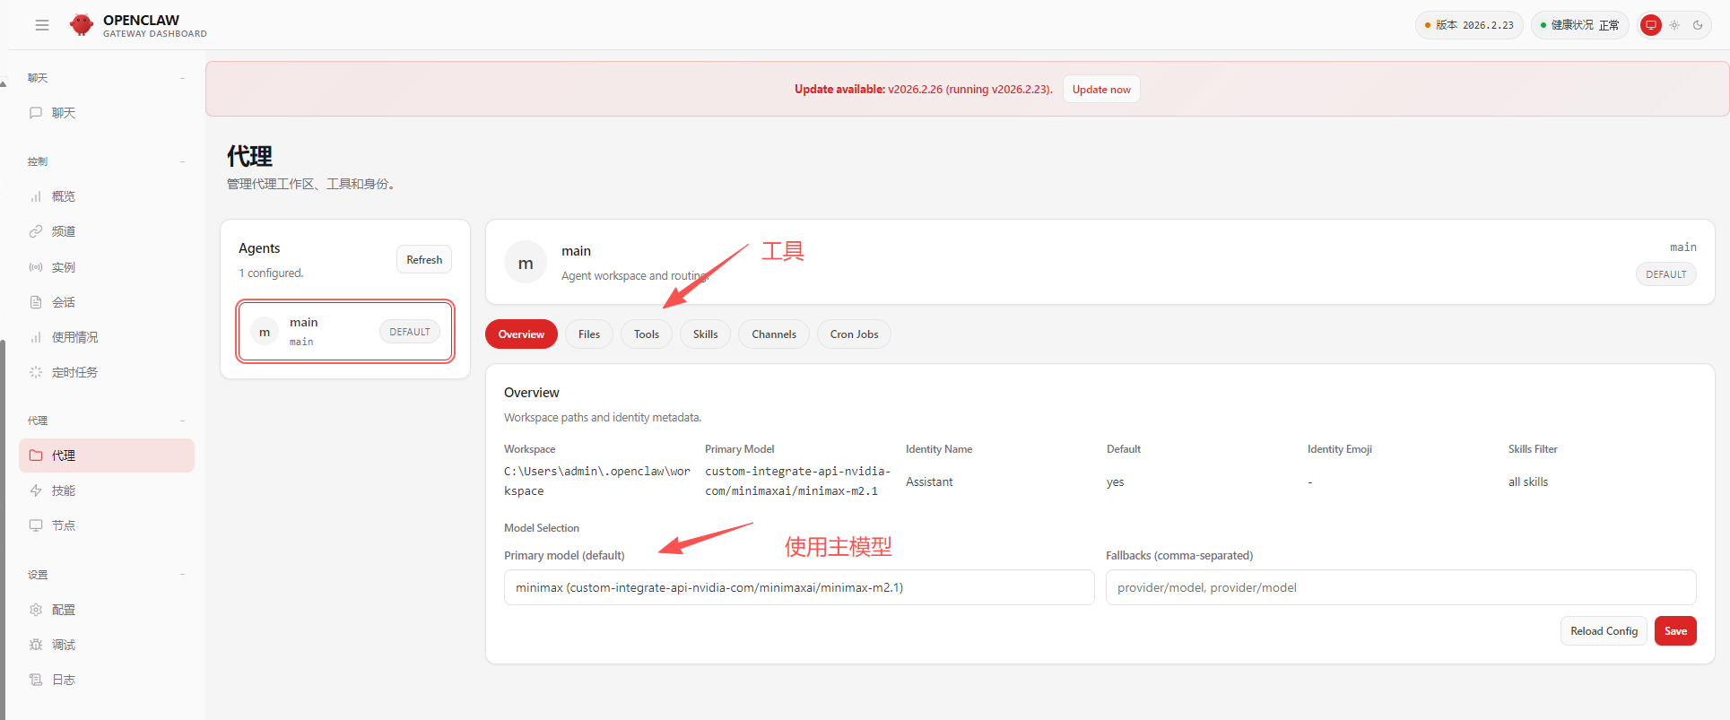Click the Identity Name value Assistant
Viewport: 1730px width, 720px height.
click(x=929, y=481)
